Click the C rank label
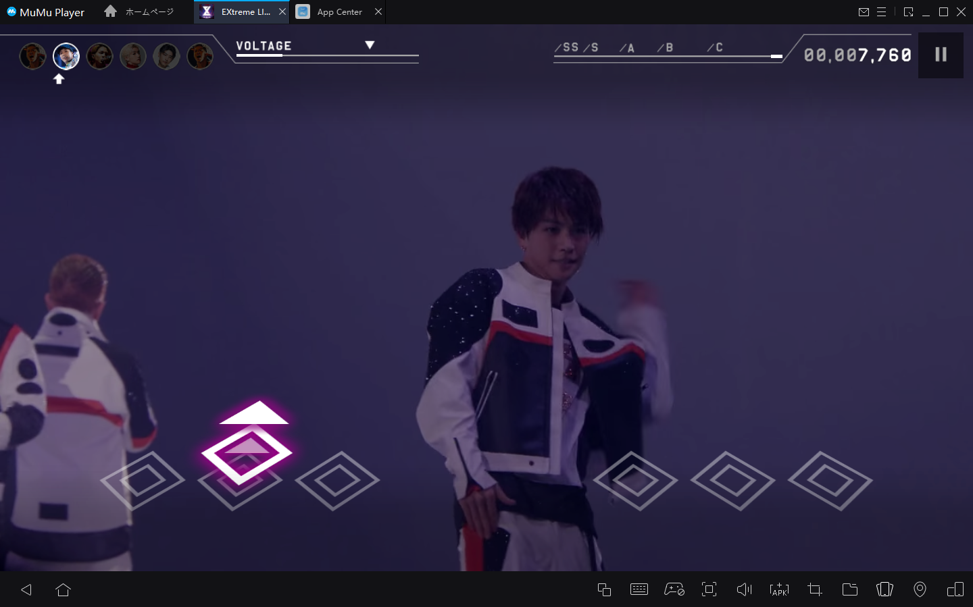The image size is (973, 607). pos(716,47)
